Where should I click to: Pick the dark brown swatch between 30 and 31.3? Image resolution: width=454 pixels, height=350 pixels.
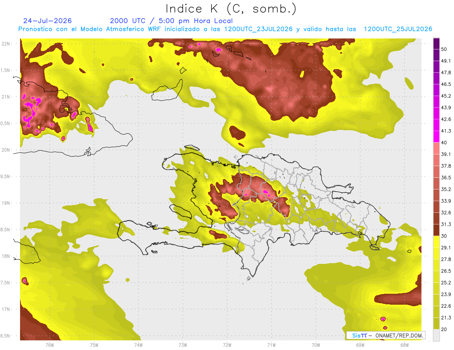[436, 230]
